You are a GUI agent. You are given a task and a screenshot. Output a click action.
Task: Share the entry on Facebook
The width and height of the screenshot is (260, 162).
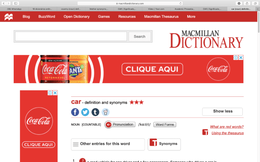(75, 112)
